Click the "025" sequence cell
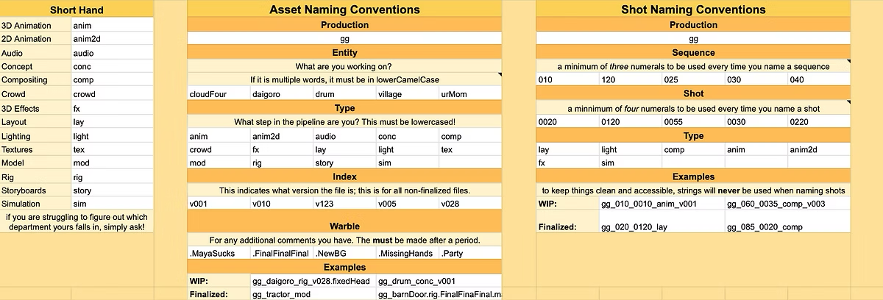The image size is (883, 300). click(x=693, y=79)
